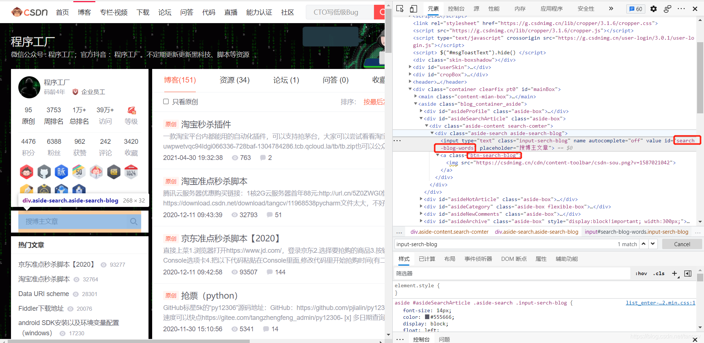704x343 pixels.
Task: Click the red monkey badge icon
Action: (26, 172)
